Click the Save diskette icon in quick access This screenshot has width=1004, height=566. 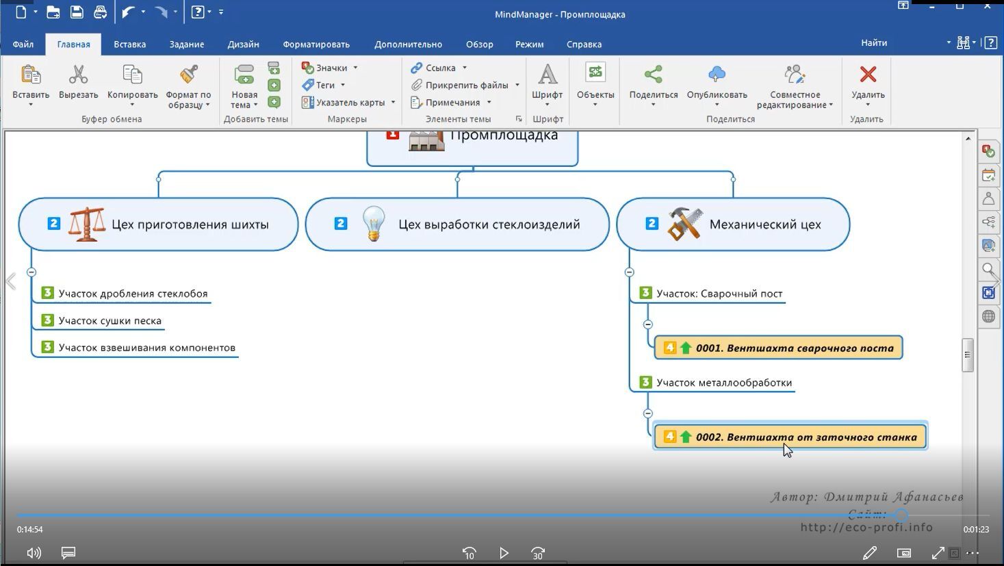click(77, 12)
